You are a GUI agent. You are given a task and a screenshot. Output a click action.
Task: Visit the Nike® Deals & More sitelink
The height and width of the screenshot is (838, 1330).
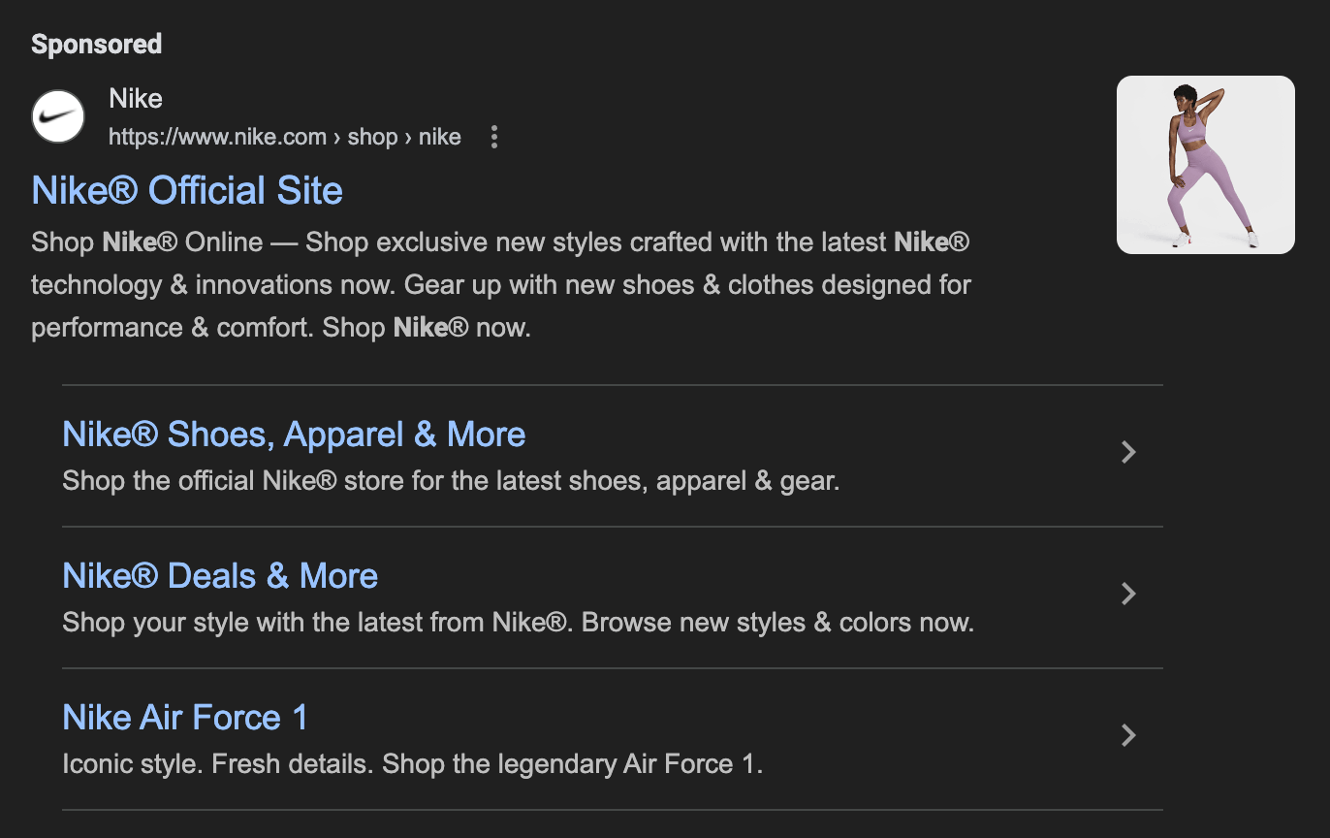pos(220,576)
